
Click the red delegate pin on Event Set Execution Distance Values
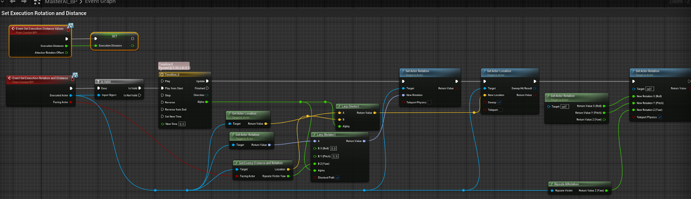tap(68, 30)
